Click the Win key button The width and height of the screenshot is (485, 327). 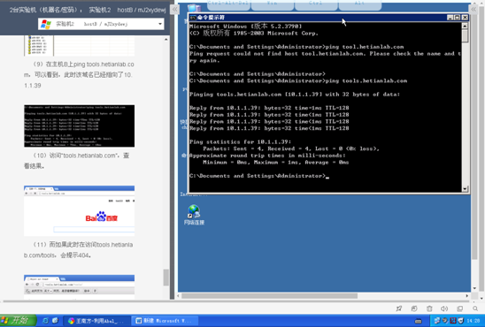273,4
